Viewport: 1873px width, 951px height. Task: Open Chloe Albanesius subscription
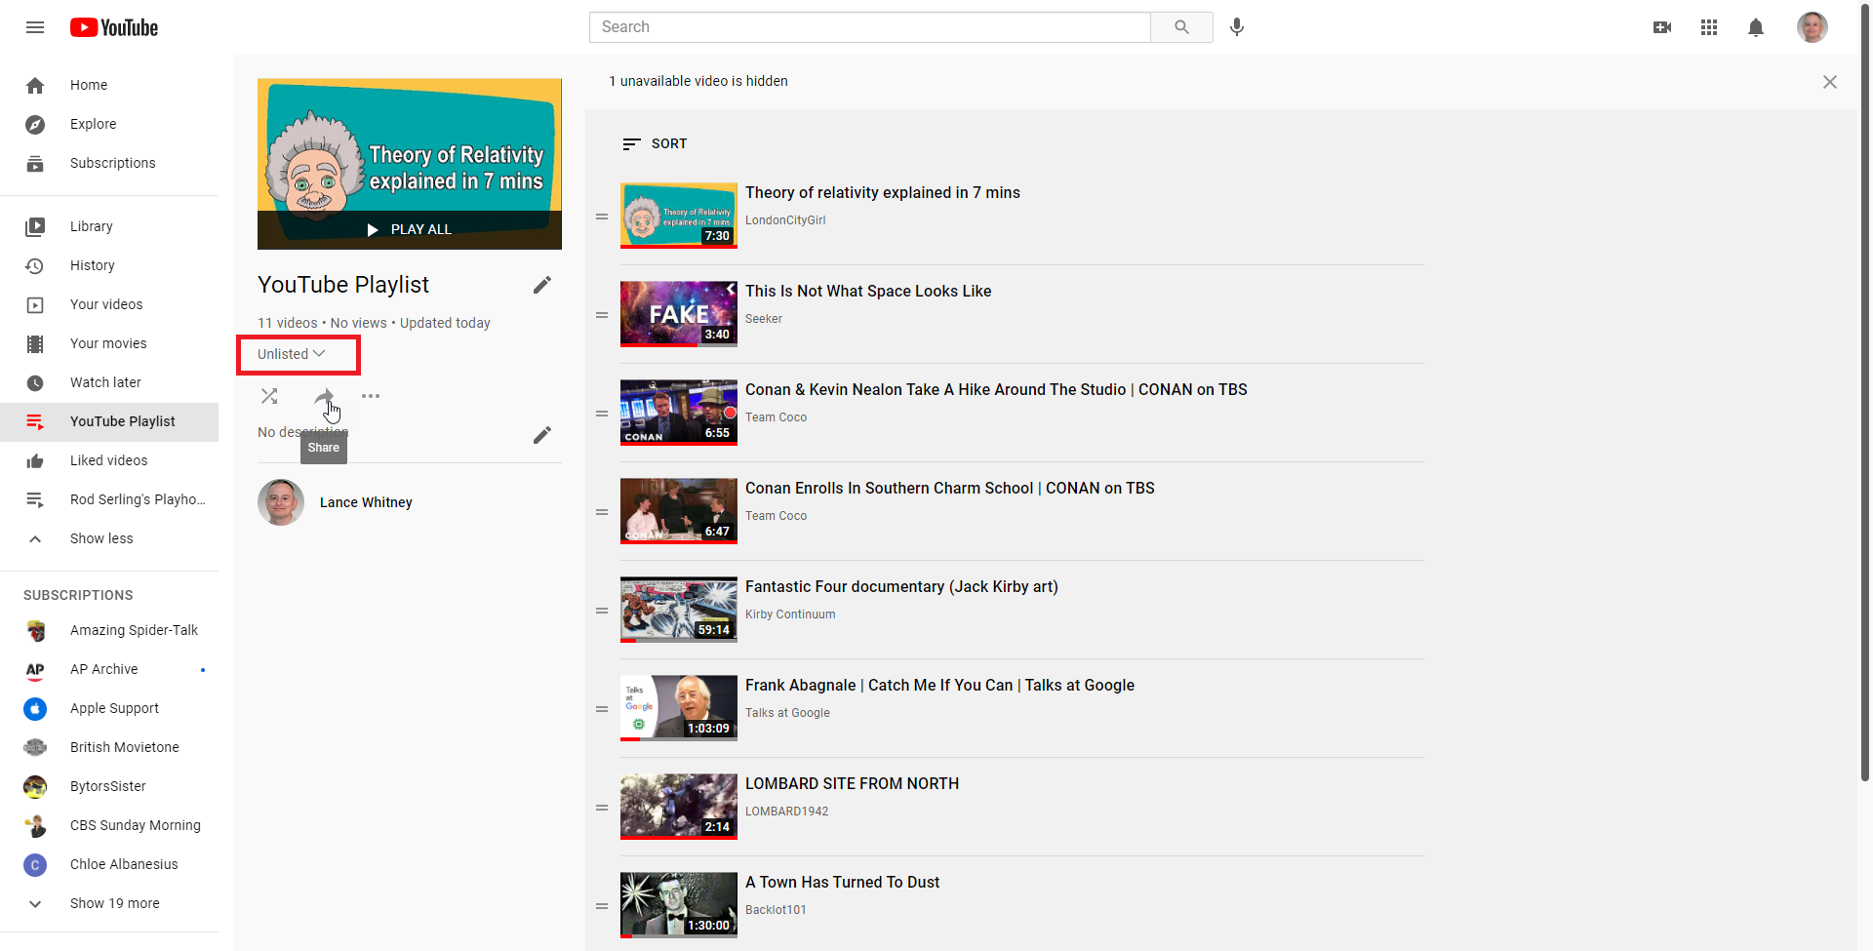(109, 864)
